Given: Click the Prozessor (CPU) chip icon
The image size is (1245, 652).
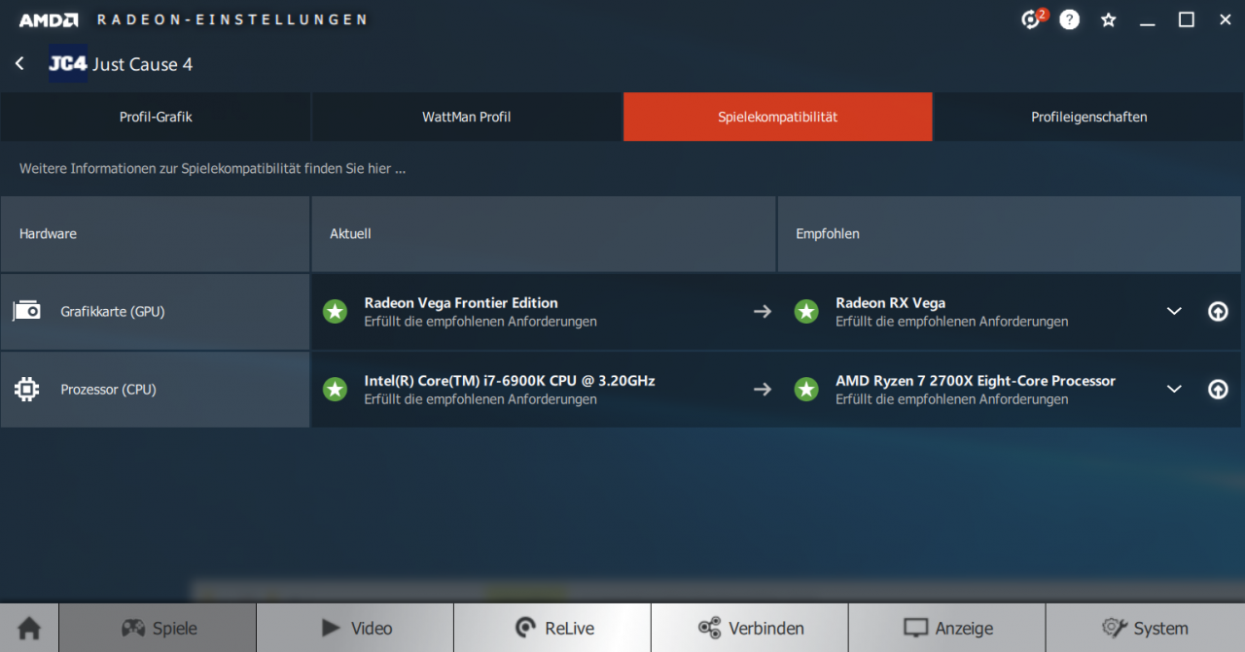Looking at the screenshot, I should tap(26, 390).
